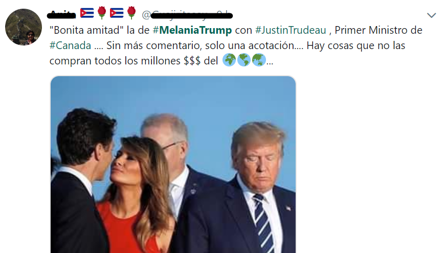445x253 pixels.
Task: Click the Europe-Africa globe emoji
Action: (229, 60)
